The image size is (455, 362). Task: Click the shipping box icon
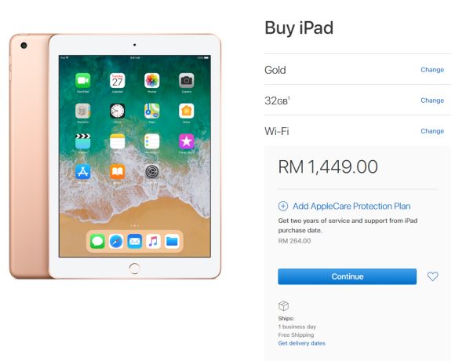coord(283,306)
